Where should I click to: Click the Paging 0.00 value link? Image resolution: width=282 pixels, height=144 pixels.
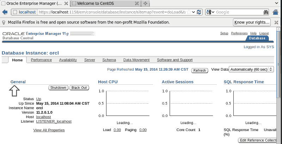pyautogui.click(x=143, y=130)
